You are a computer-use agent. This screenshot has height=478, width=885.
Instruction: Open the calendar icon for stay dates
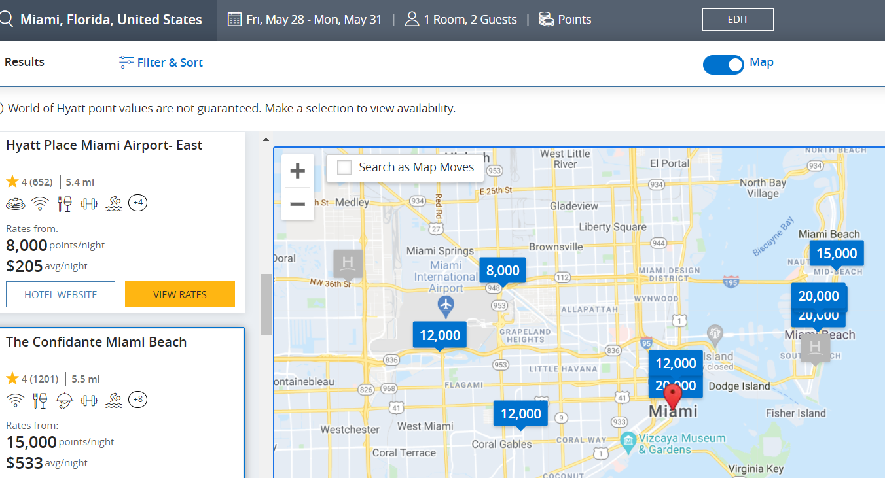point(234,19)
